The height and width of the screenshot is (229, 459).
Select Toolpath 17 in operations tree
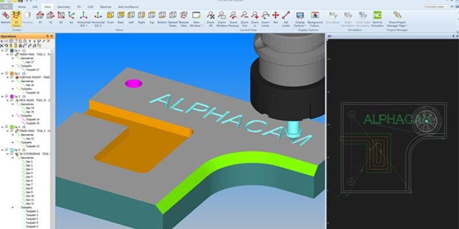point(33,70)
